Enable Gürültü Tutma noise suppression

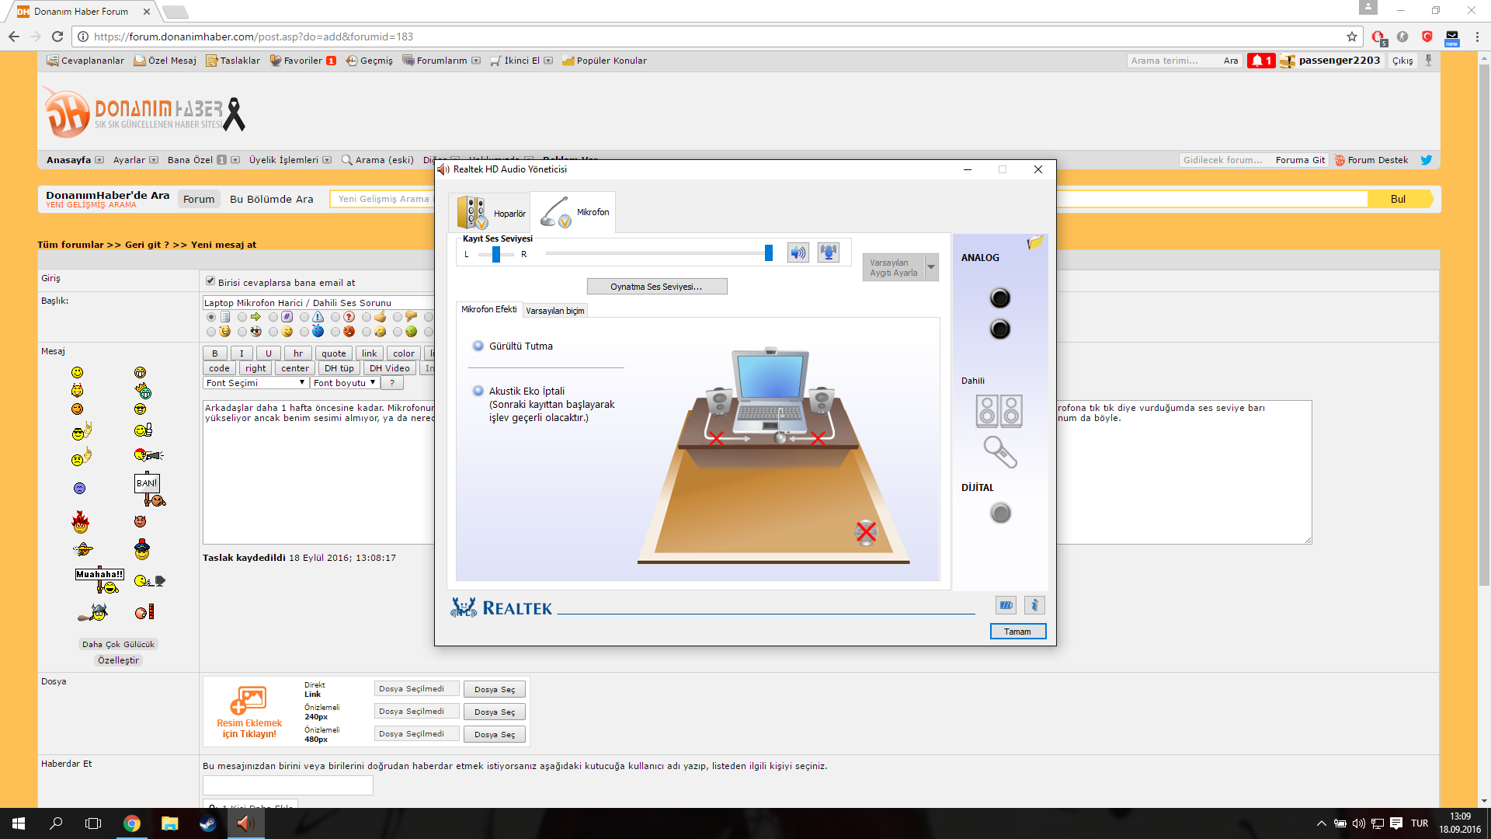click(478, 346)
